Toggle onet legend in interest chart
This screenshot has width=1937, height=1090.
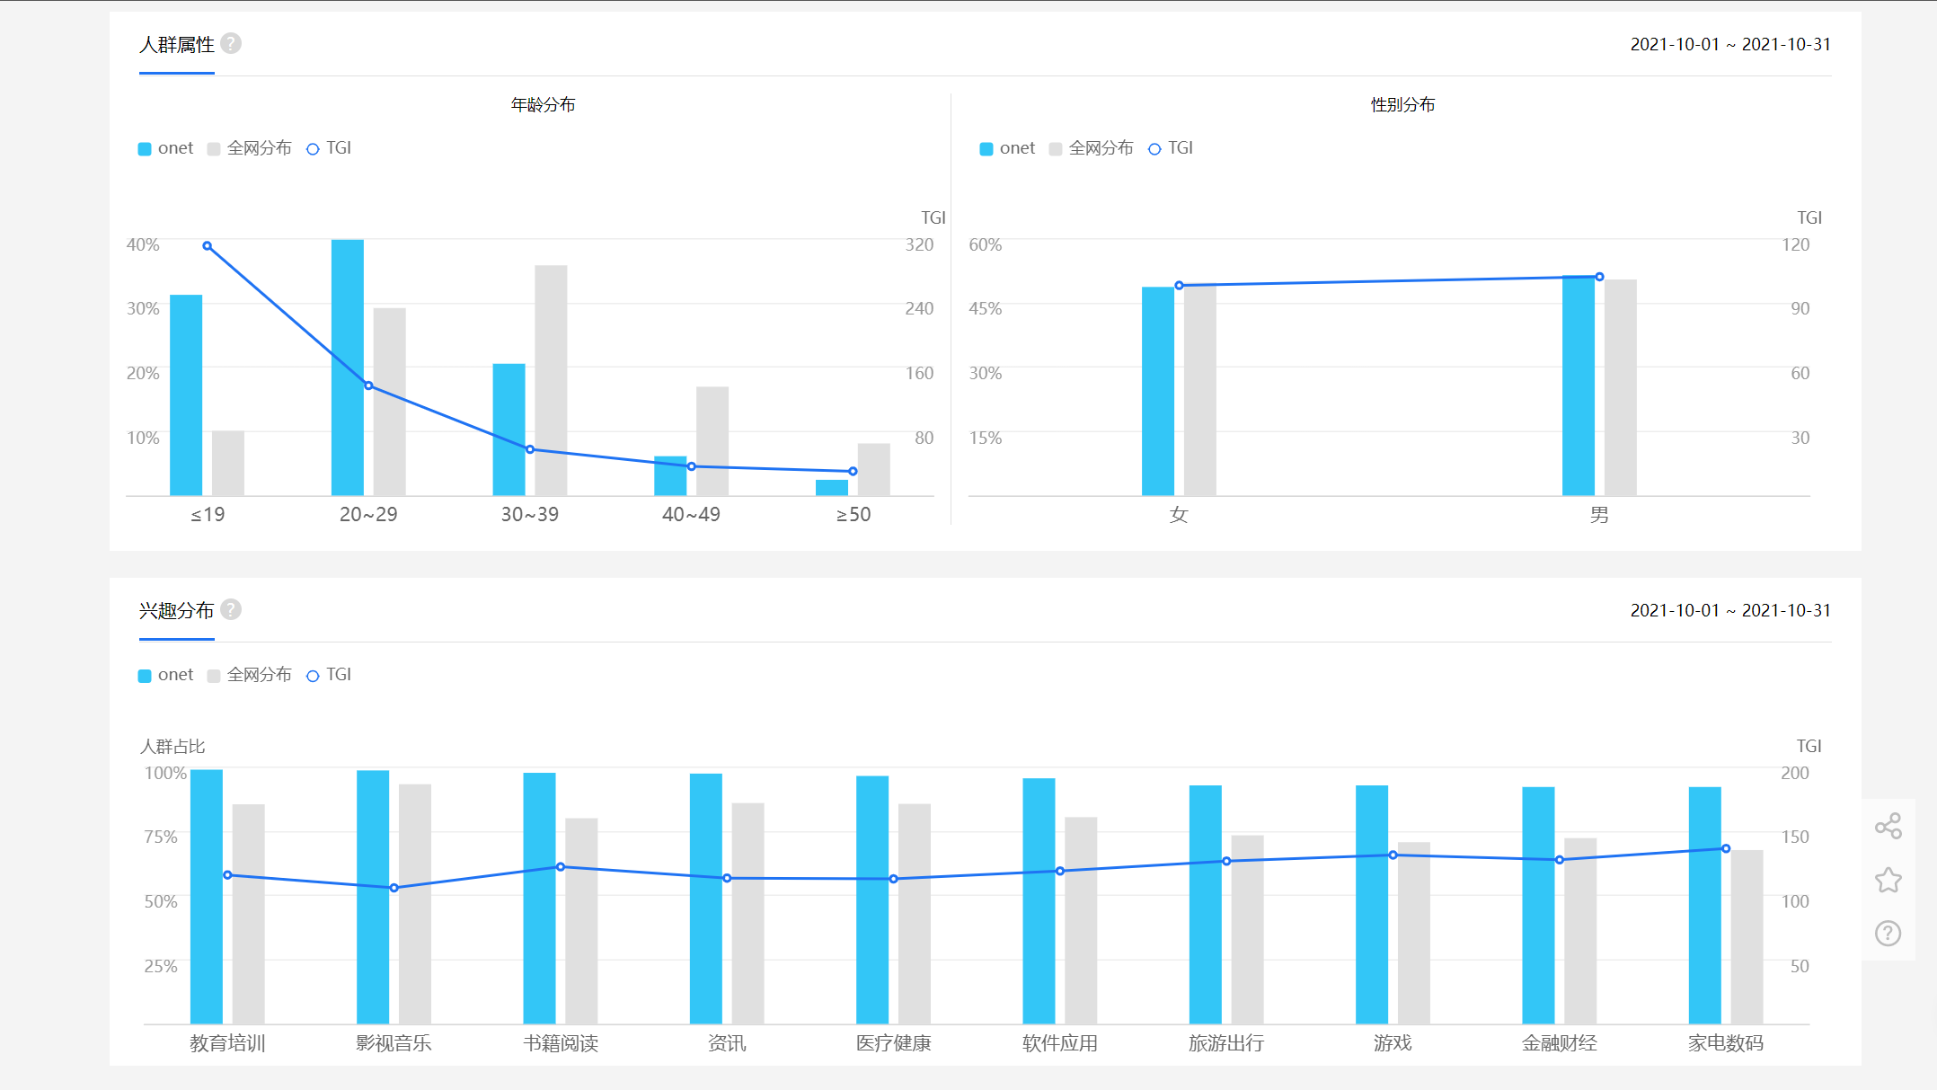click(165, 675)
